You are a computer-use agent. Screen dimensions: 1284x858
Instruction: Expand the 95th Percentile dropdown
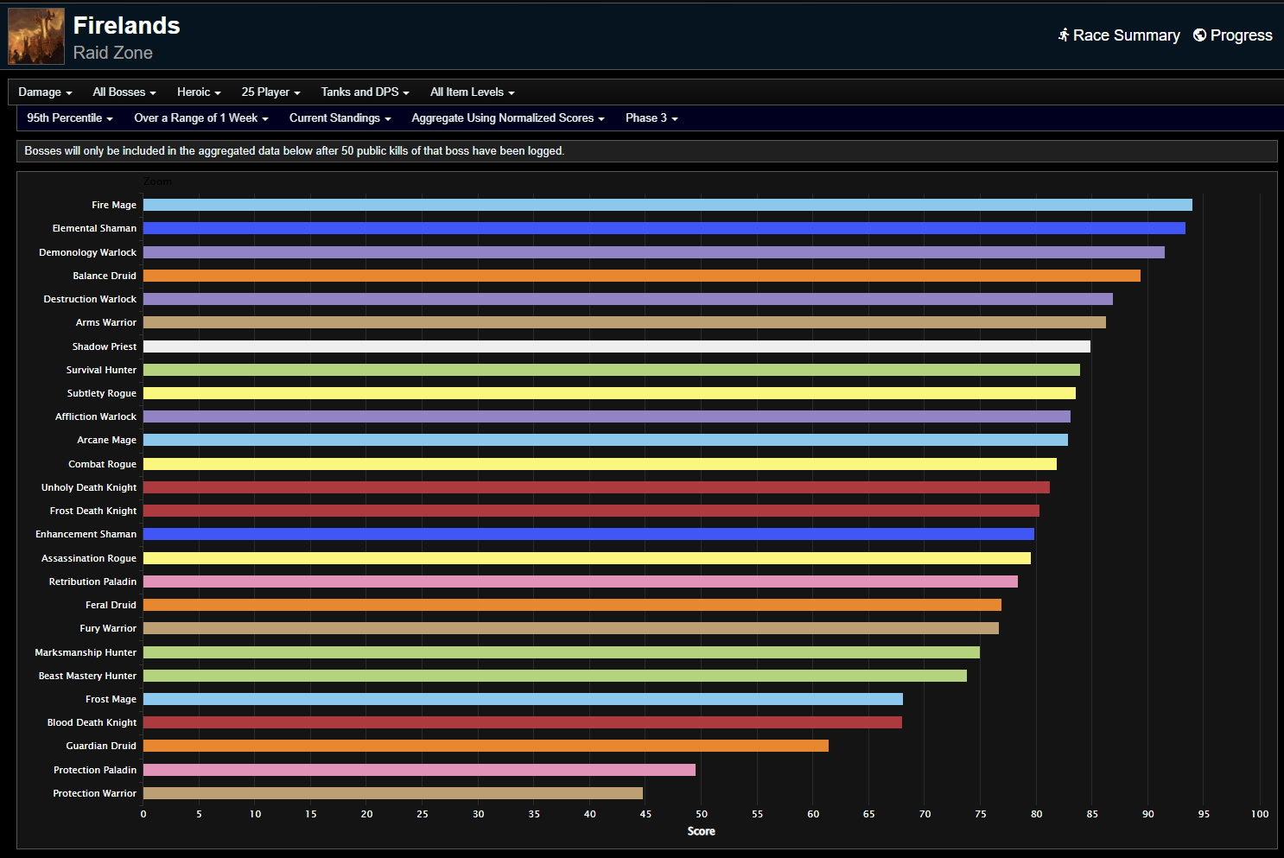click(69, 118)
